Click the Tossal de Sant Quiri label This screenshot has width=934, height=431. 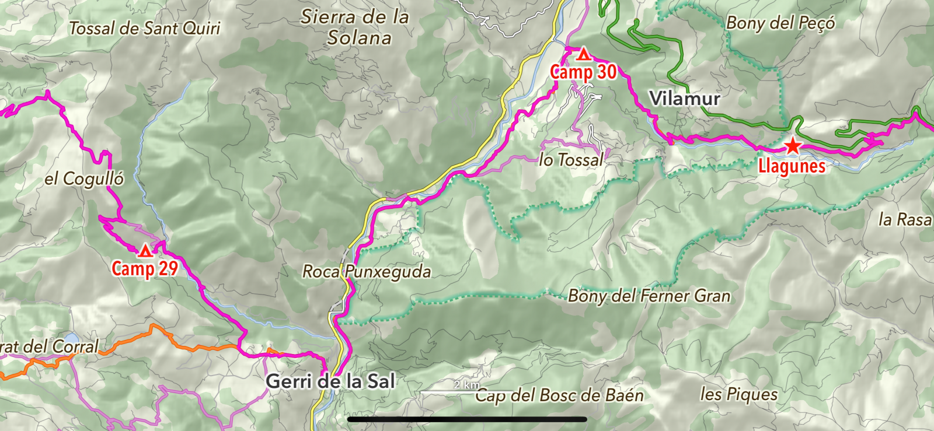(145, 28)
